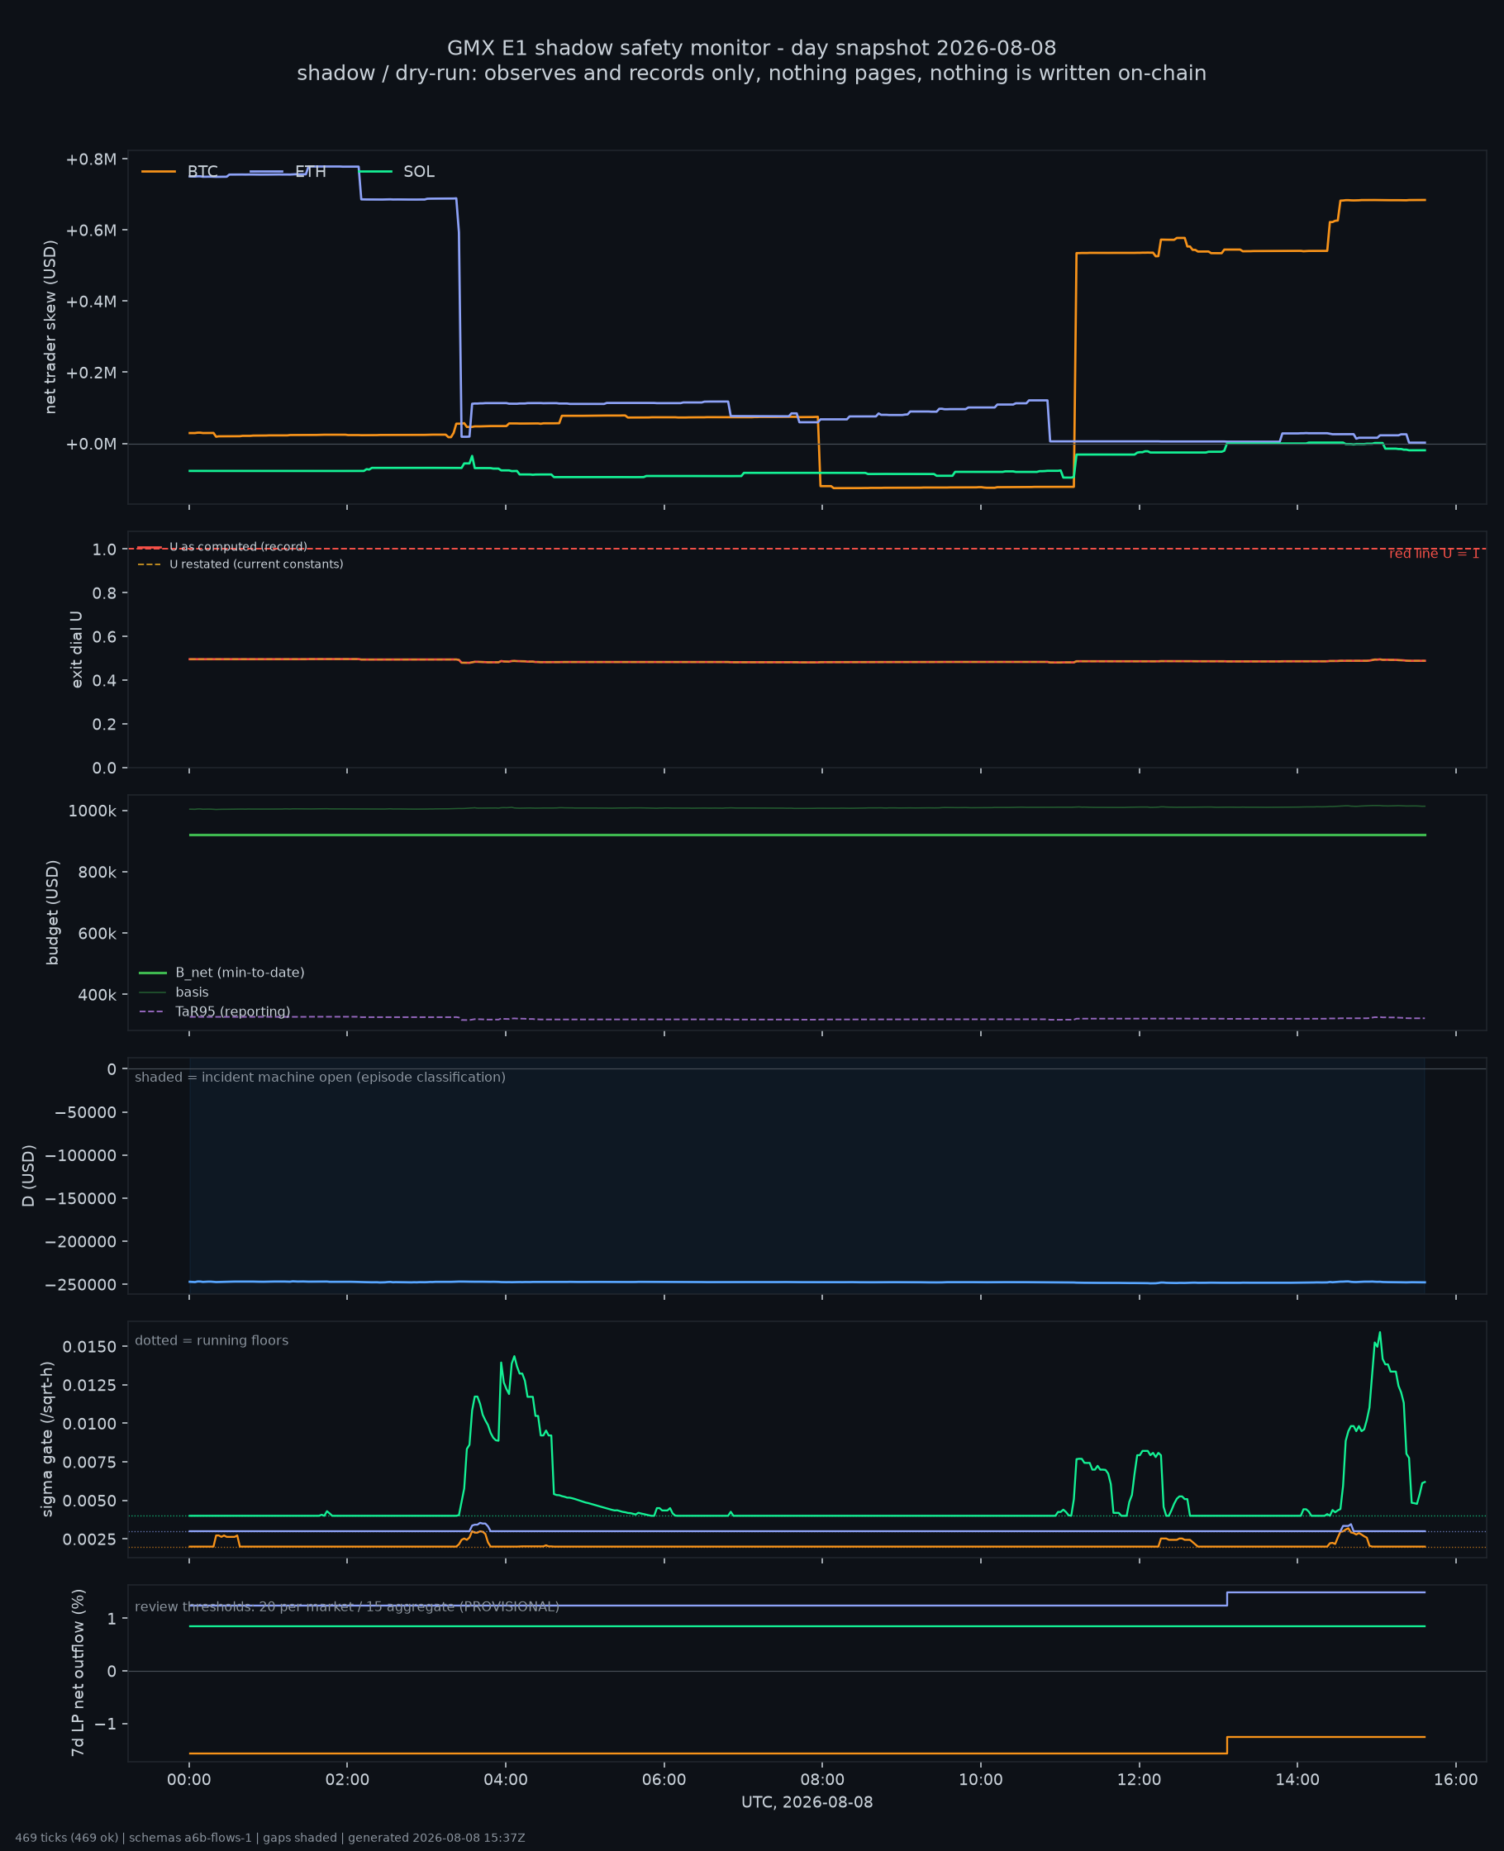Screen dimensions: 1504x1851
Task: Click the "net trader skew (USD)" axis label
Action: [50, 327]
